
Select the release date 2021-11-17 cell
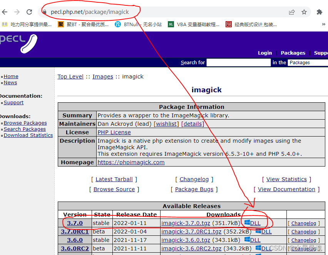coord(136,240)
